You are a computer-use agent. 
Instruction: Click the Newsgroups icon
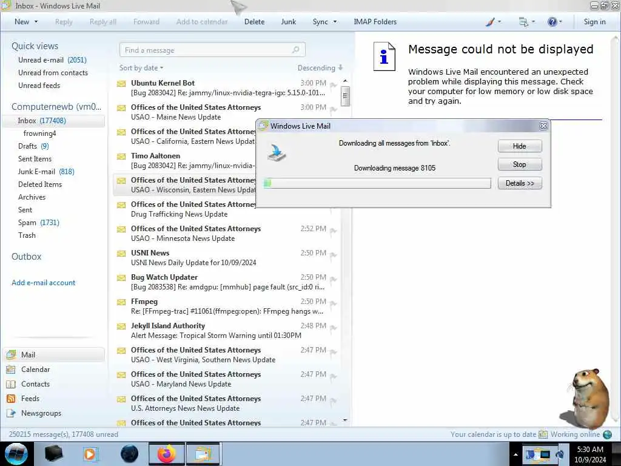pyautogui.click(x=11, y=413)
